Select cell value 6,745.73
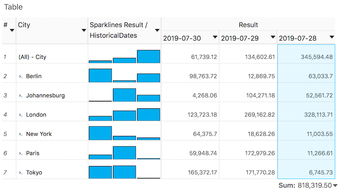Screen dimensions: 342x193 321,173
